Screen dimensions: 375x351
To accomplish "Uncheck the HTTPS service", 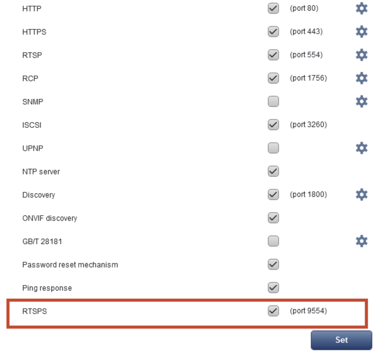I will (273, 31).
